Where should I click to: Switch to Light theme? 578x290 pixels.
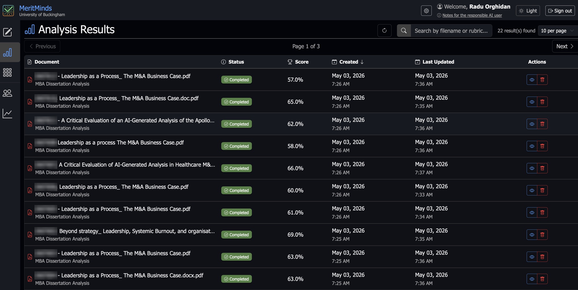click(x=528, y=11)
